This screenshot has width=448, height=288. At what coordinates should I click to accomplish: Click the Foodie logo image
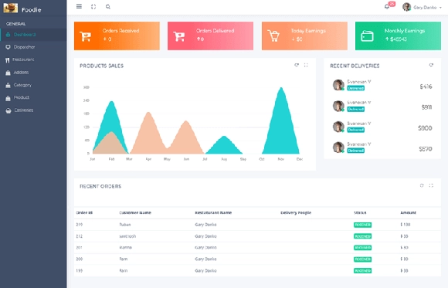point(11,8)
